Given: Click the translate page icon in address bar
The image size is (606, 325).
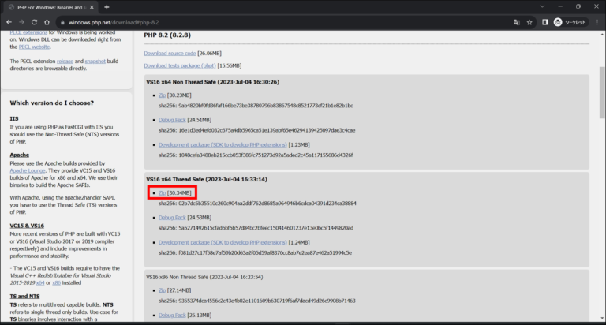Looking at the screenshot, I should click(514, 22).
